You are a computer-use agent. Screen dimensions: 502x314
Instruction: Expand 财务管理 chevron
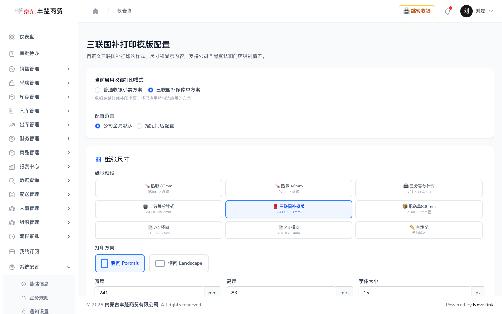coord(69,139)
